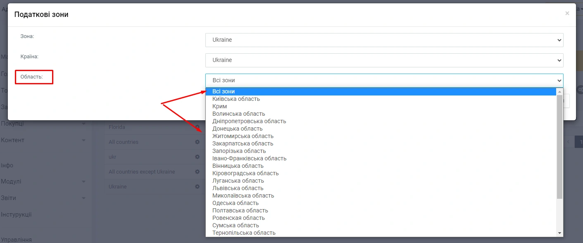Open Інструкції in the sidebar
Screen dimensions: 583x243
(x=16, y=214)
